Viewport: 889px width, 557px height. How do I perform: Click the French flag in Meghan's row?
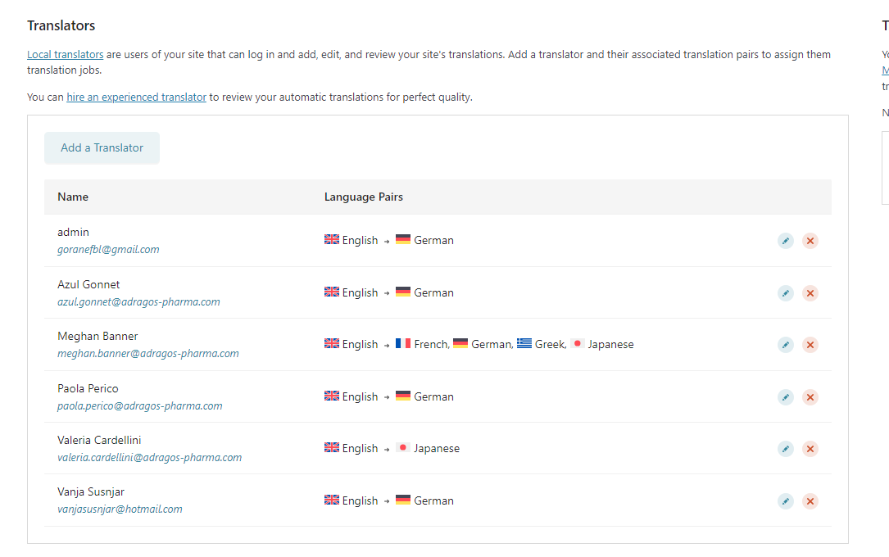click(x=403, y=344)
